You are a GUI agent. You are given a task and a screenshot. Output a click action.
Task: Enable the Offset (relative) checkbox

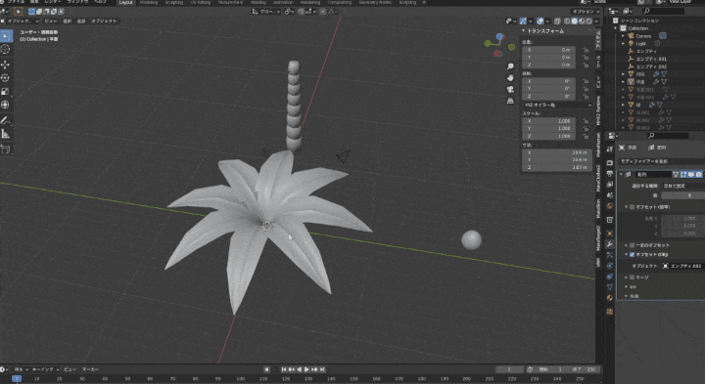pos(632,207)
